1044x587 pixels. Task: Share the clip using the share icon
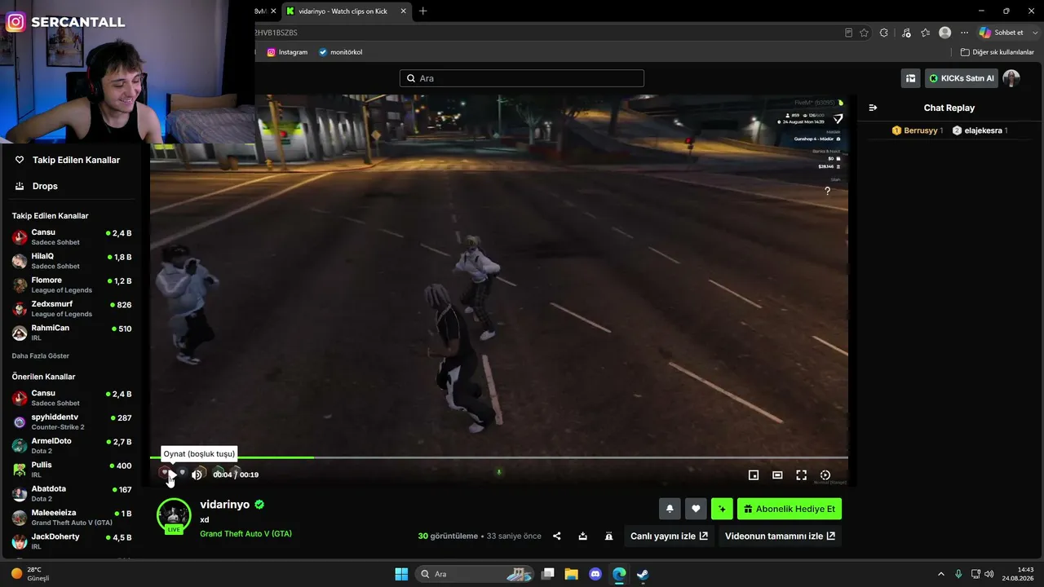coord(557,536)
